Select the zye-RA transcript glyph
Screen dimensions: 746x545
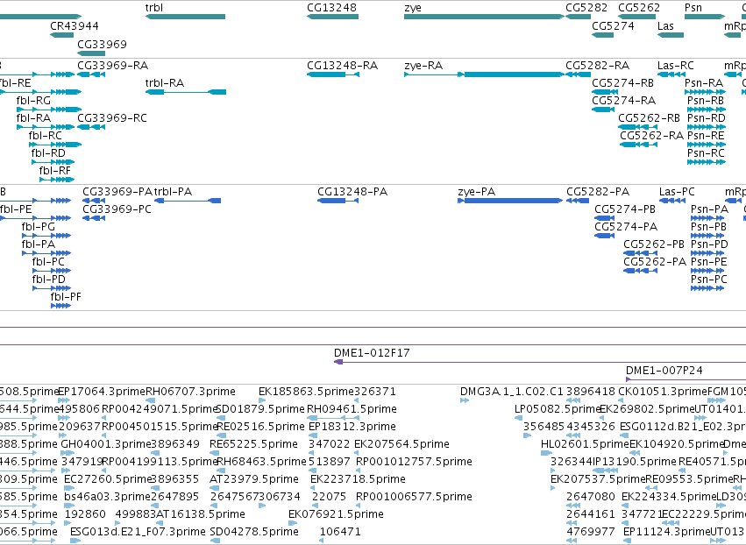484,74
